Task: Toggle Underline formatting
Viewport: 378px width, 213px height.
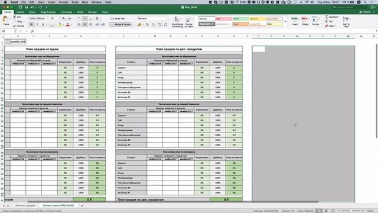Action: click(x=43, y=24)
